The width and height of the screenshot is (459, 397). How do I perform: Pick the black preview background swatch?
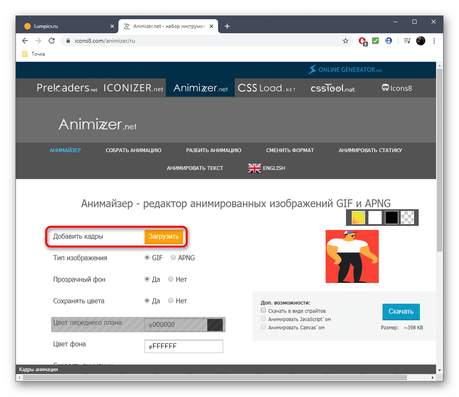coord(392,218)
